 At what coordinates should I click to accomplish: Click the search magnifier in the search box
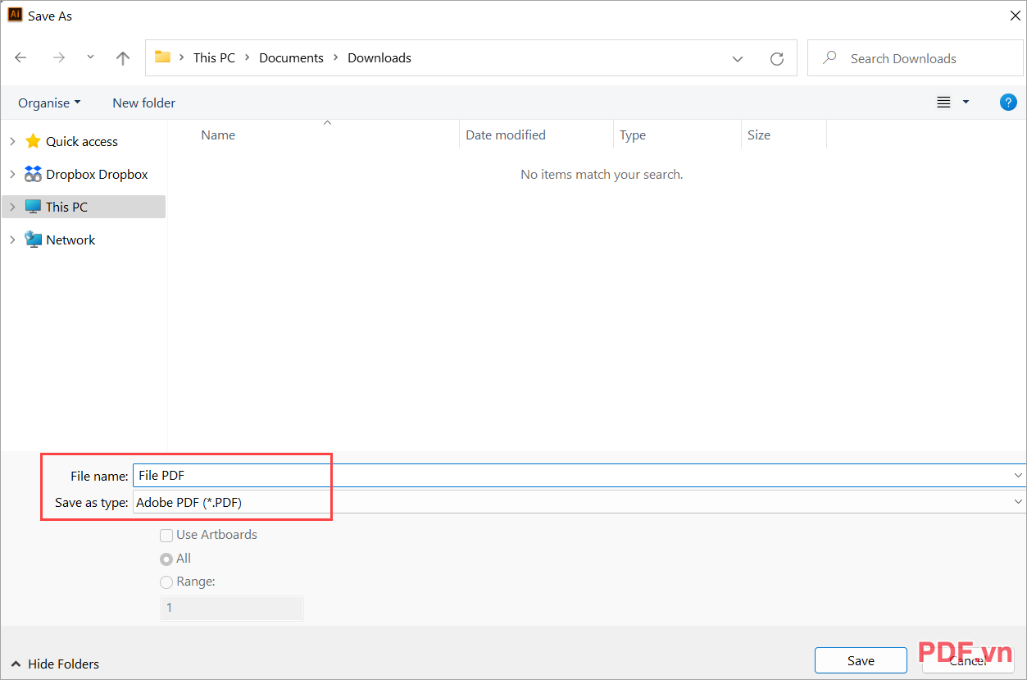(x=829, y=58)
